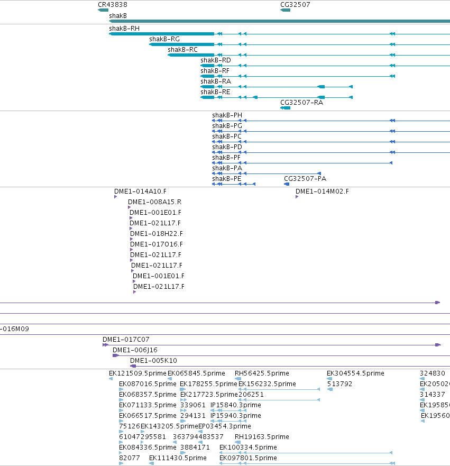The width and height of the screenshot is (450, 466).
Task: Click the CG32507 gene label
Action: (x=295, y=5)
